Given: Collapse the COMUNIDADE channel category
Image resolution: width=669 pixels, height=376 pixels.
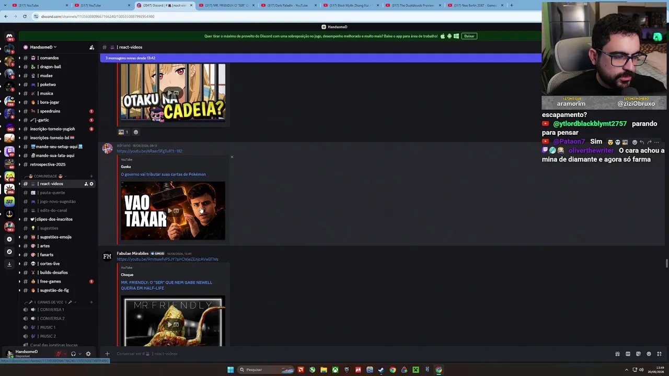Looking at the screenshot, I should 45,176.
